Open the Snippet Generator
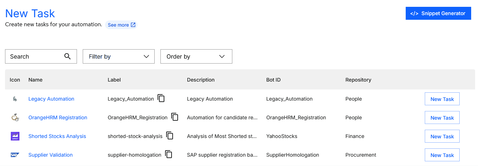478x166 pixels. click(x=438, y=13)
